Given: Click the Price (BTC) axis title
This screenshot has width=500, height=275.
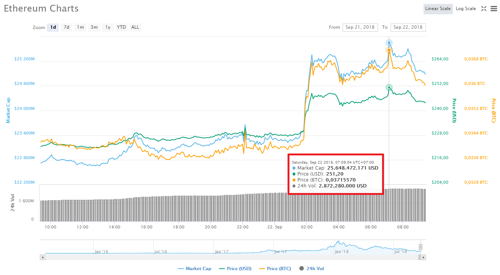Looking at the screenshot, I should click(x=494, y=110).
